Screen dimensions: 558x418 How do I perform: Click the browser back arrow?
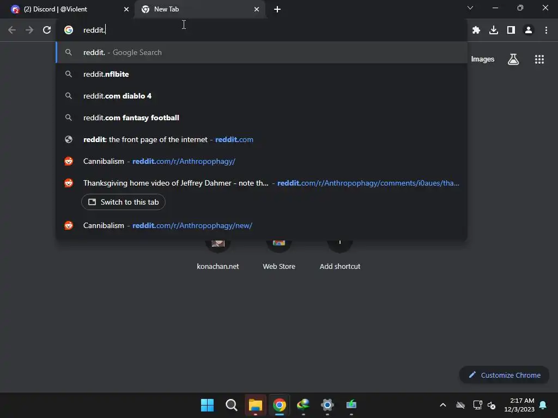pyautogui.click(x=12, y=30)
